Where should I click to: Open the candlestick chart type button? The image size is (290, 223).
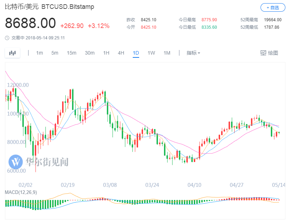(x=13, y=53)
